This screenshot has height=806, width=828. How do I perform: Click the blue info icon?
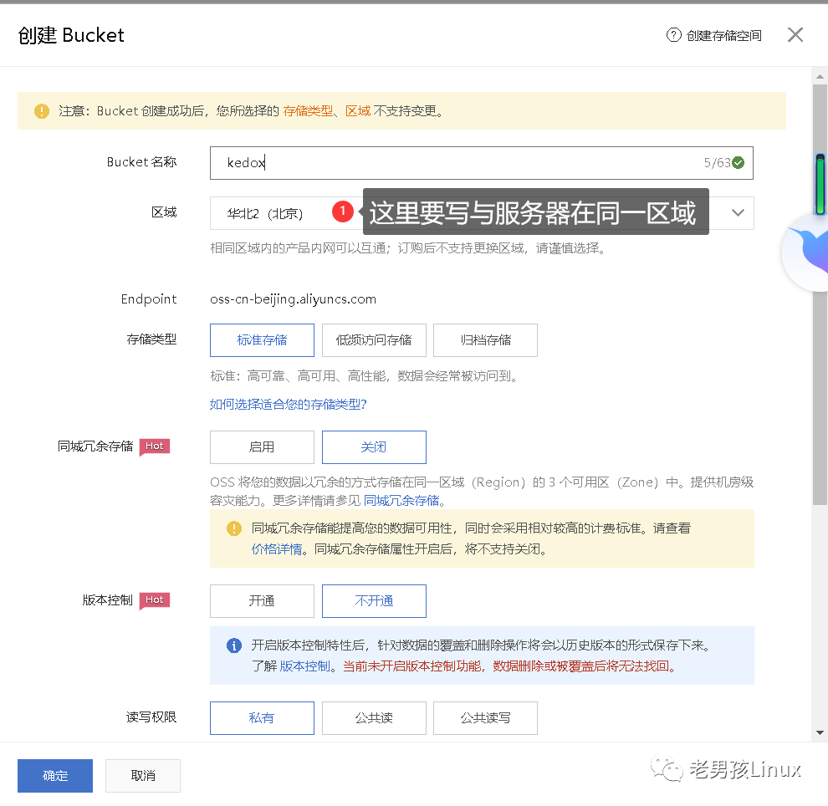pyautogui.click(x=234, y=645)
